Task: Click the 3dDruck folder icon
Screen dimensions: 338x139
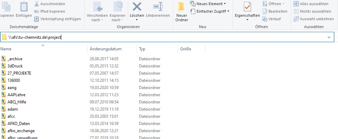Action: tap(3, 66)
